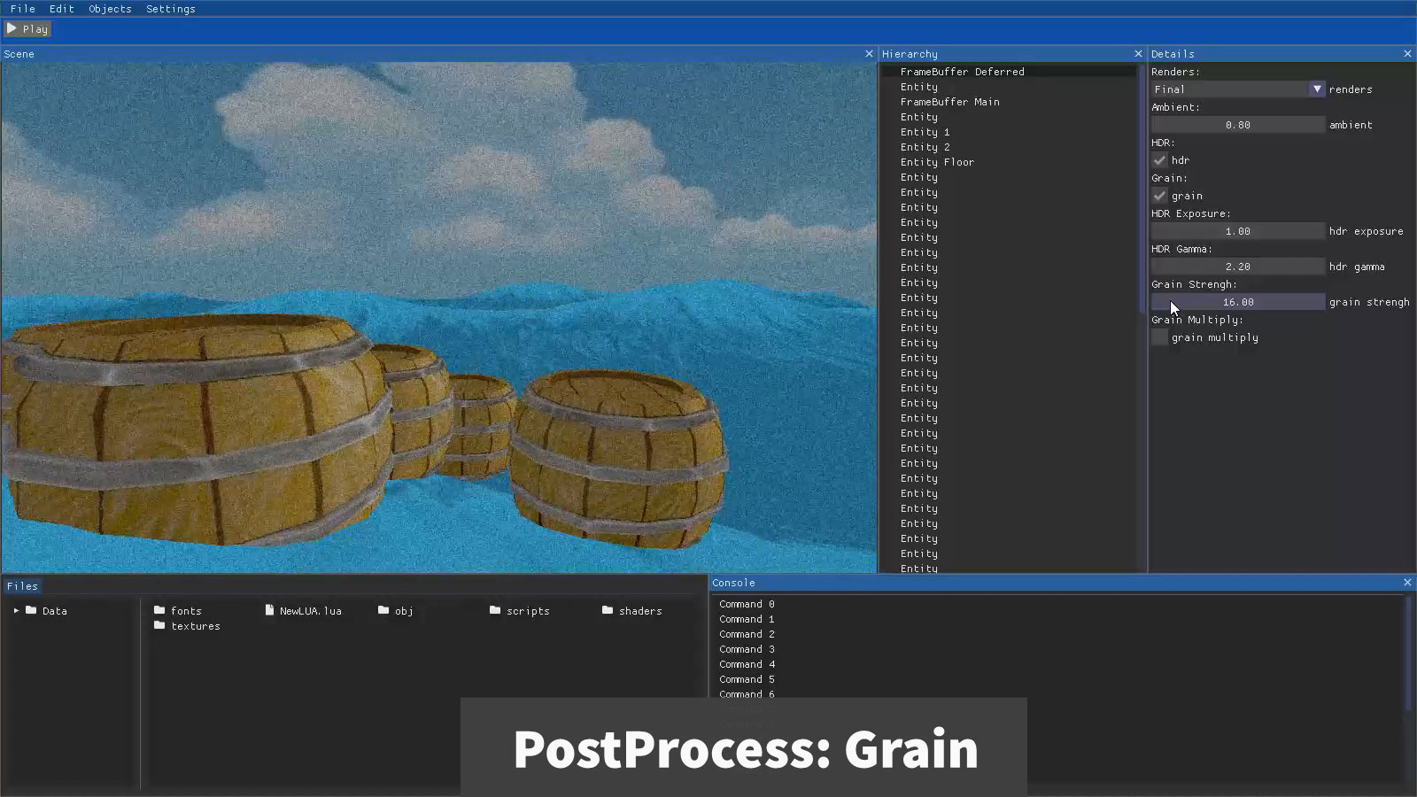Enable the grain multiply checkbox
The image size is (1417, 797).
point(1159,337)
